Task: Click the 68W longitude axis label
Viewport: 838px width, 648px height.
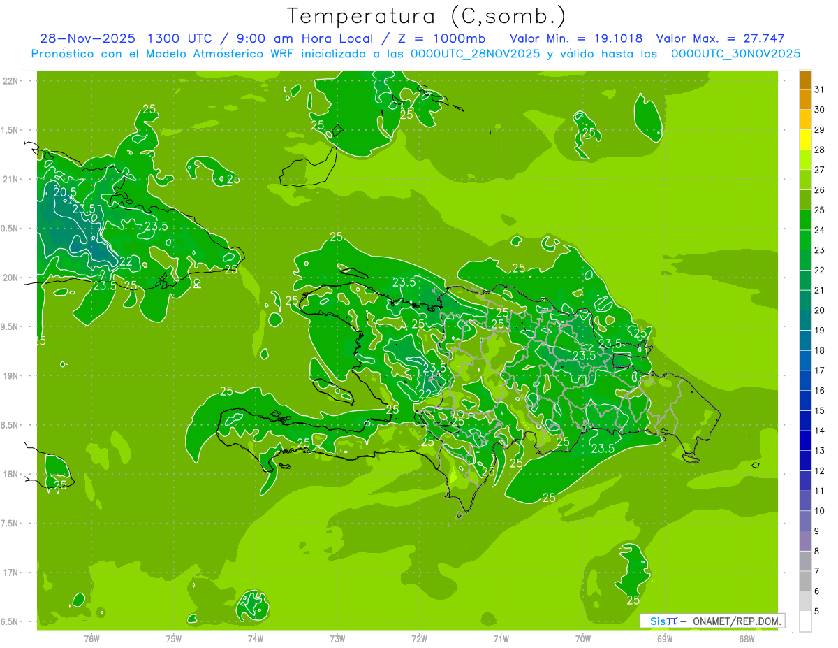Action: [747, 639]
